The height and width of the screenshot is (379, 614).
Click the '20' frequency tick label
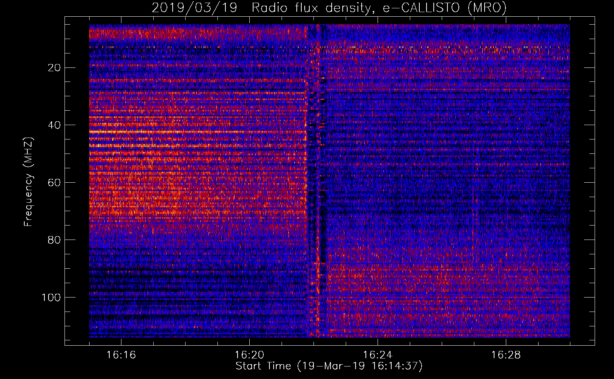(x=54, y=68)
